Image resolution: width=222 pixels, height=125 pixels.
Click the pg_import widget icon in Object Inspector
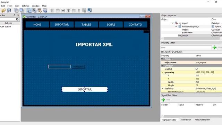point(176,23)
